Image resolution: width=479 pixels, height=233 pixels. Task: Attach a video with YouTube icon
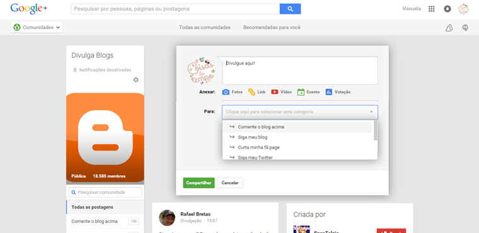275,91
